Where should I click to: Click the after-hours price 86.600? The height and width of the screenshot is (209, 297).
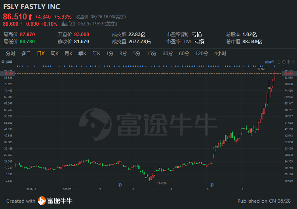click(11, 24)
